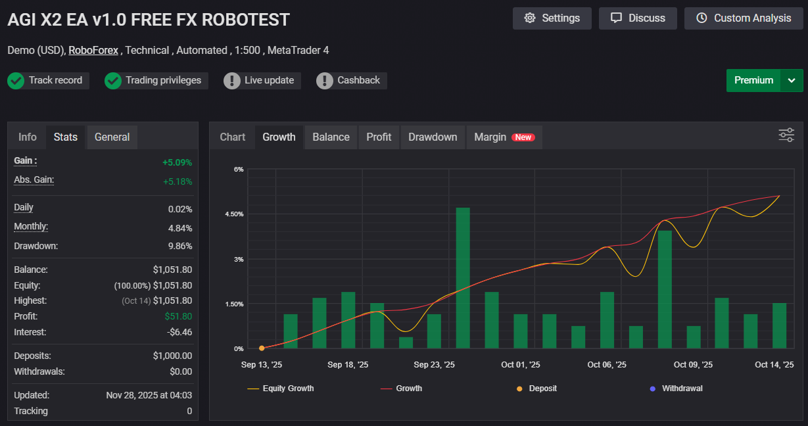Open chart filter sliders icon
The height and width of the screenshot is (426, 808).
point(786,135)
